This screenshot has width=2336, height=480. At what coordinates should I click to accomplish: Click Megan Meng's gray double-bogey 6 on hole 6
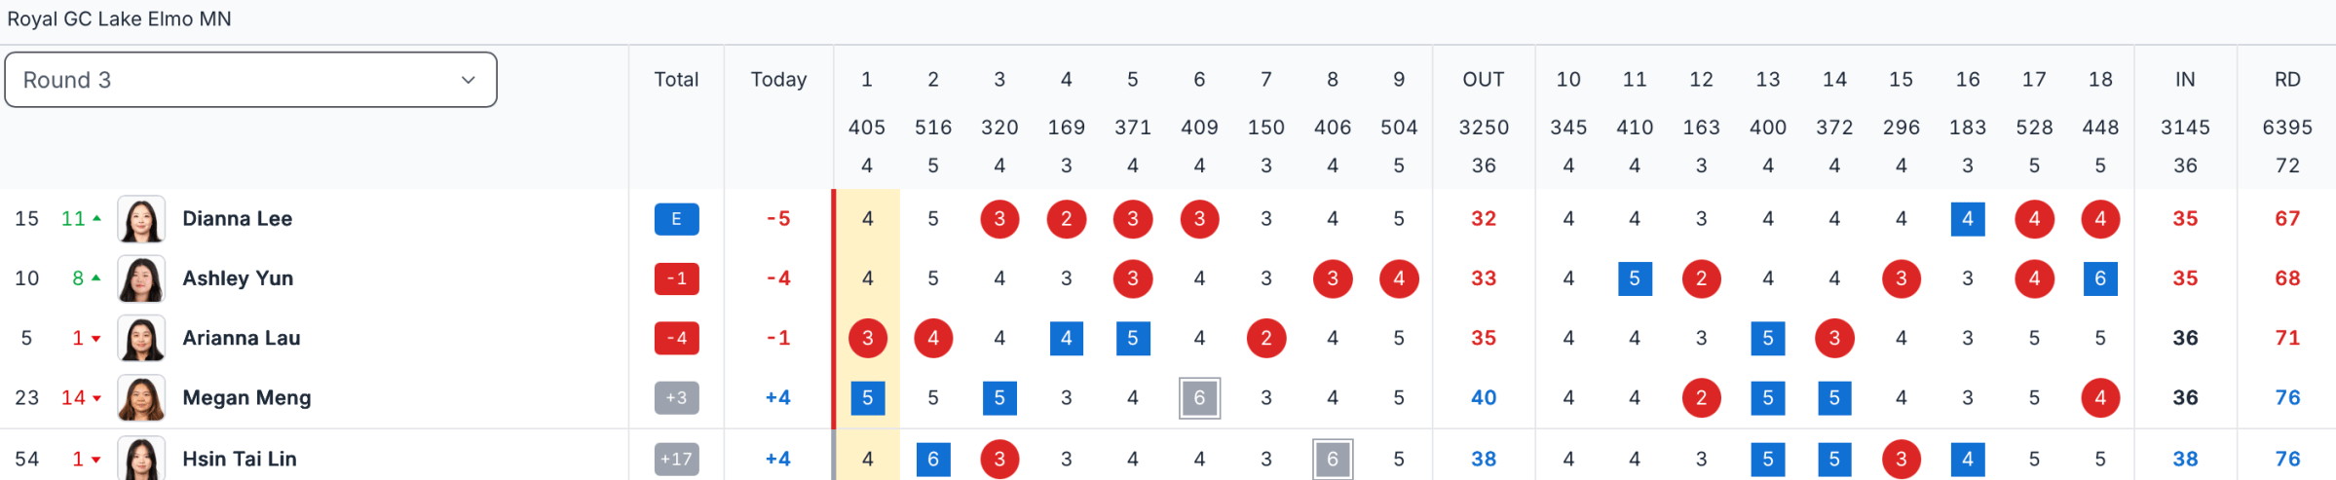1199,397
